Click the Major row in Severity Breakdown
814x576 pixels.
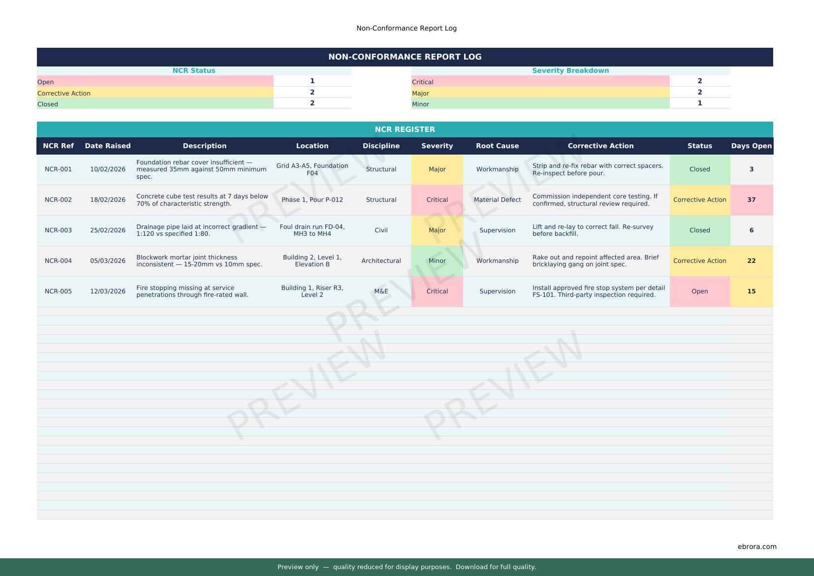point(540,93)
